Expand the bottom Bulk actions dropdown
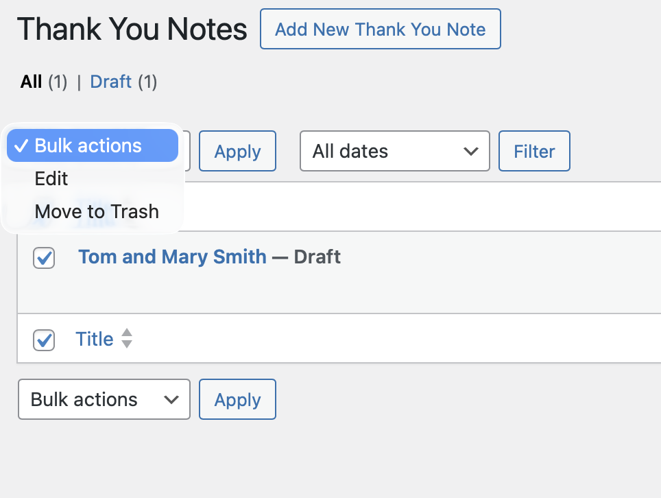 tap(104, 399)
